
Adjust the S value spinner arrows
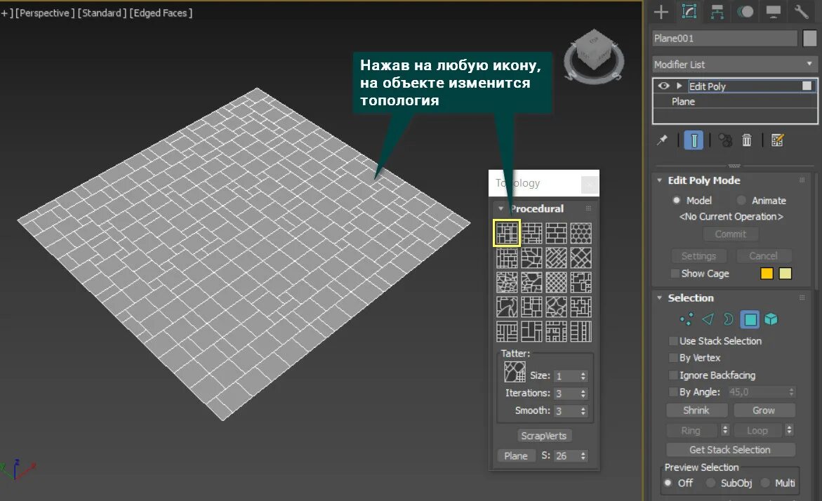point(583,456)
